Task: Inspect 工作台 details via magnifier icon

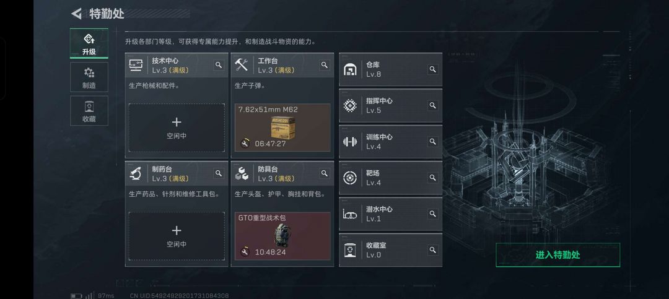Action: pos(325,65)
